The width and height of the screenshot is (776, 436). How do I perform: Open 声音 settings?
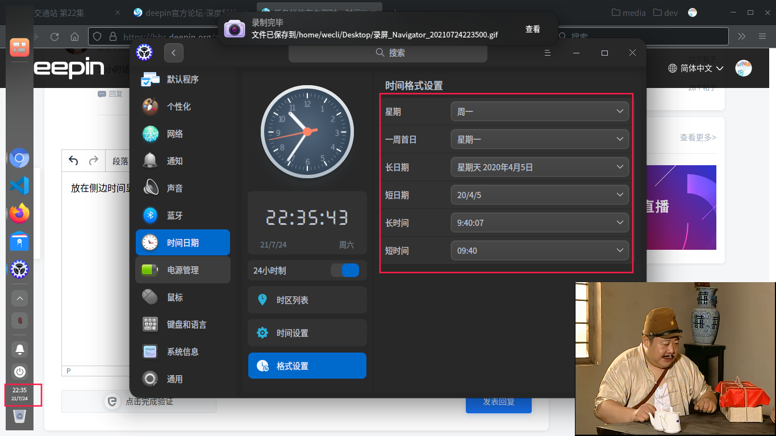[x=183, y=188]
